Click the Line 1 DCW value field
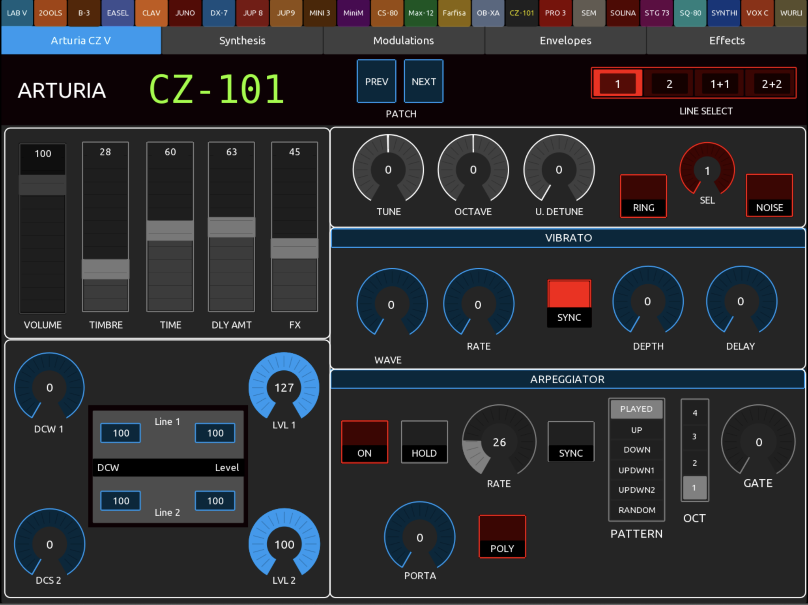This screenshot has height=605, width=808. click(x=121, y=433)
